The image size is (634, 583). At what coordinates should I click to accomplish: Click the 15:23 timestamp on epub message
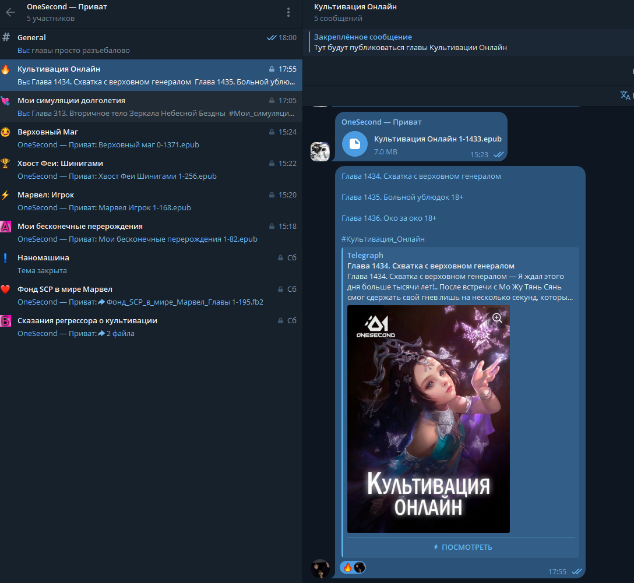[x=479, y=155]
